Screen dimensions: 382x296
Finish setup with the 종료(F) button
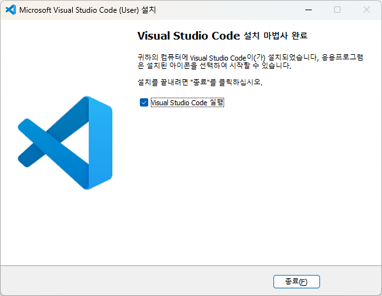296,282
